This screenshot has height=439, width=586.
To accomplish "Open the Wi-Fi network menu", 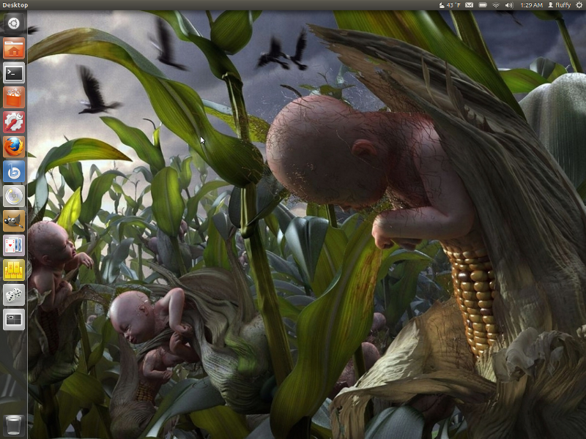I will (496, 5).
